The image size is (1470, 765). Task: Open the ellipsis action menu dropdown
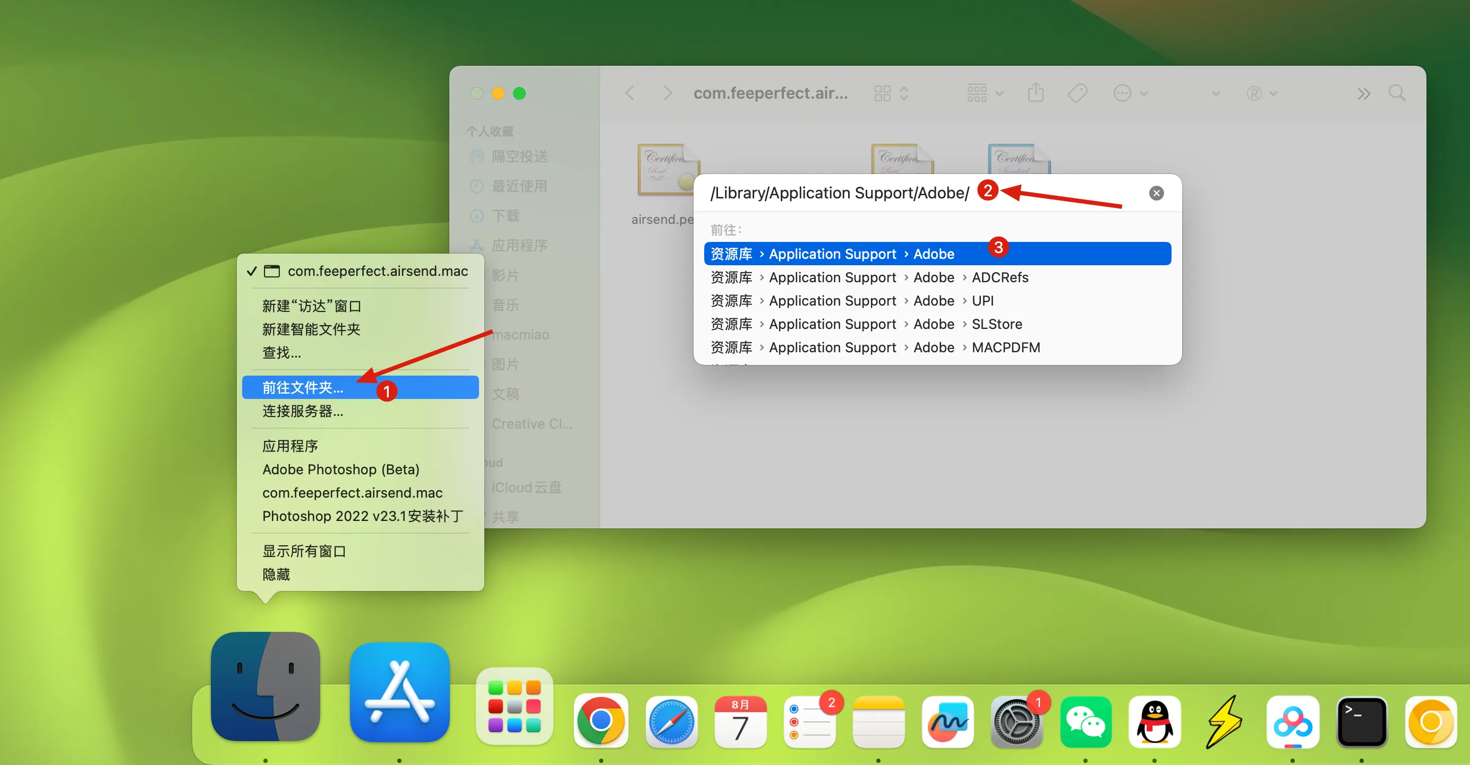pos(1130,93)
